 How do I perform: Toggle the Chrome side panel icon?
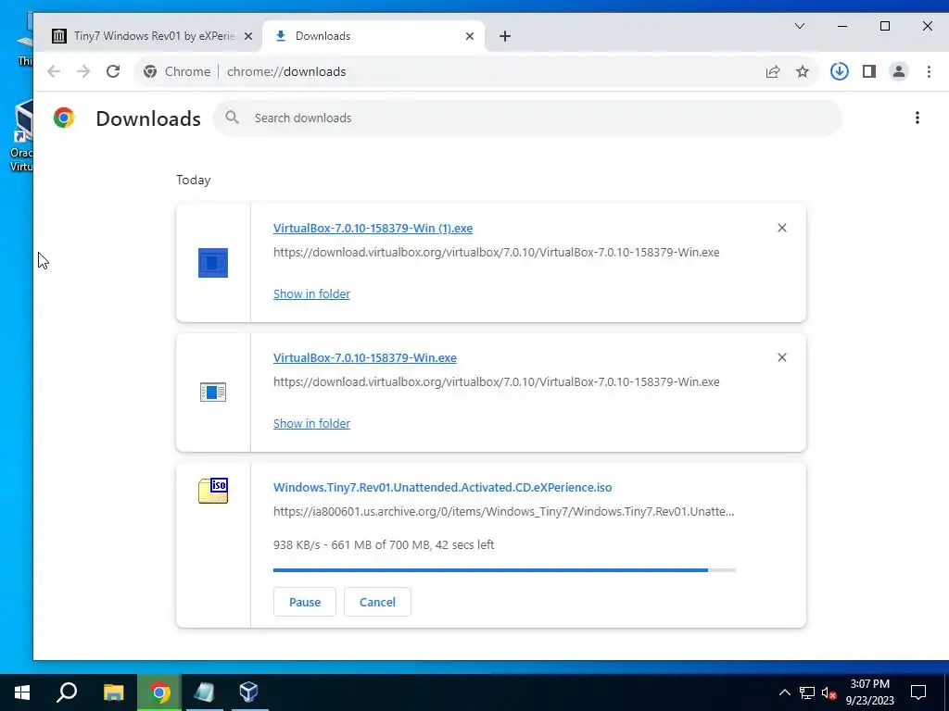click(869, 71)
